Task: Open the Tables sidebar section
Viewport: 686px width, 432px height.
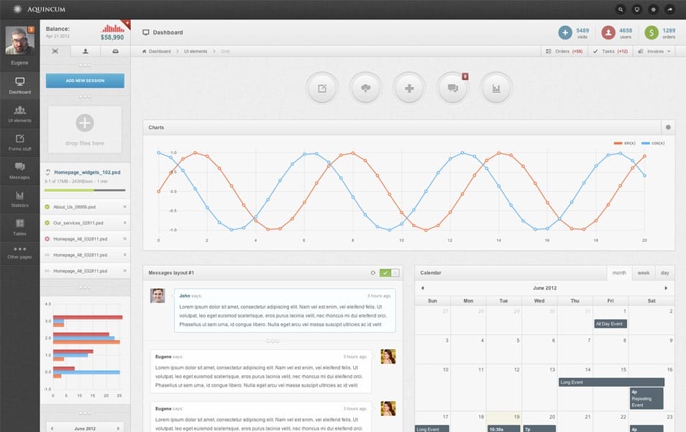Action: click(x=19, y=228)
